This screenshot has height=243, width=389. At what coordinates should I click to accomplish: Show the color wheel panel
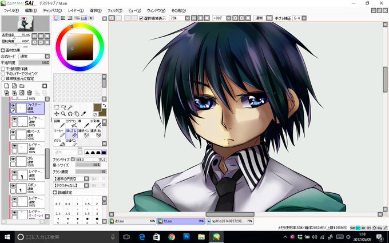click(56, 18)
